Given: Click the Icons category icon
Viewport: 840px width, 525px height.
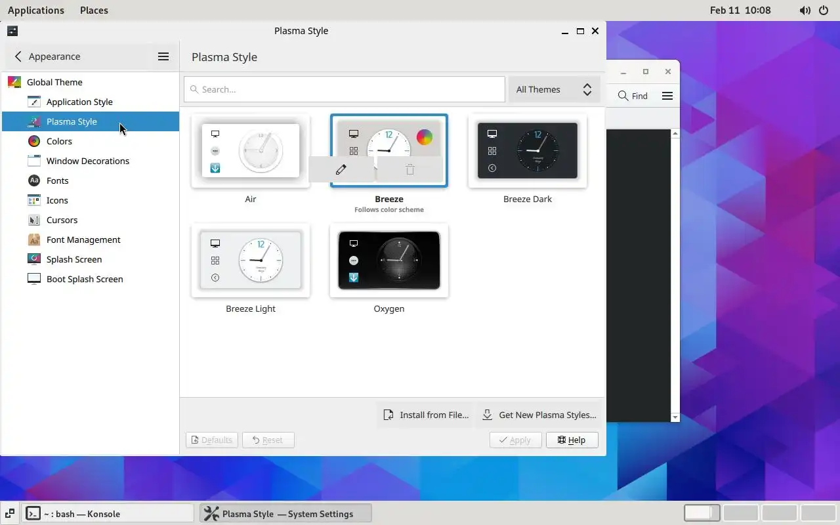Looking at the screenshot, I should [34, 200].
